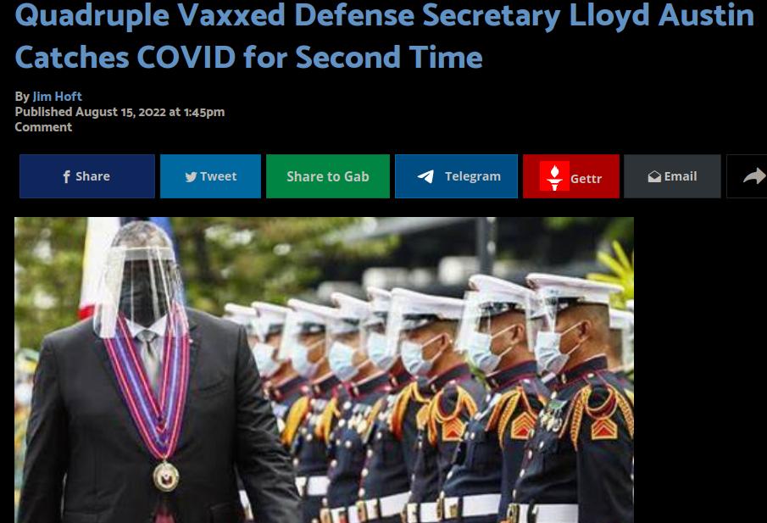Click the Published August 15, 2022 date line
Viewport: 767px width, 523px height.
click(119, 112)
